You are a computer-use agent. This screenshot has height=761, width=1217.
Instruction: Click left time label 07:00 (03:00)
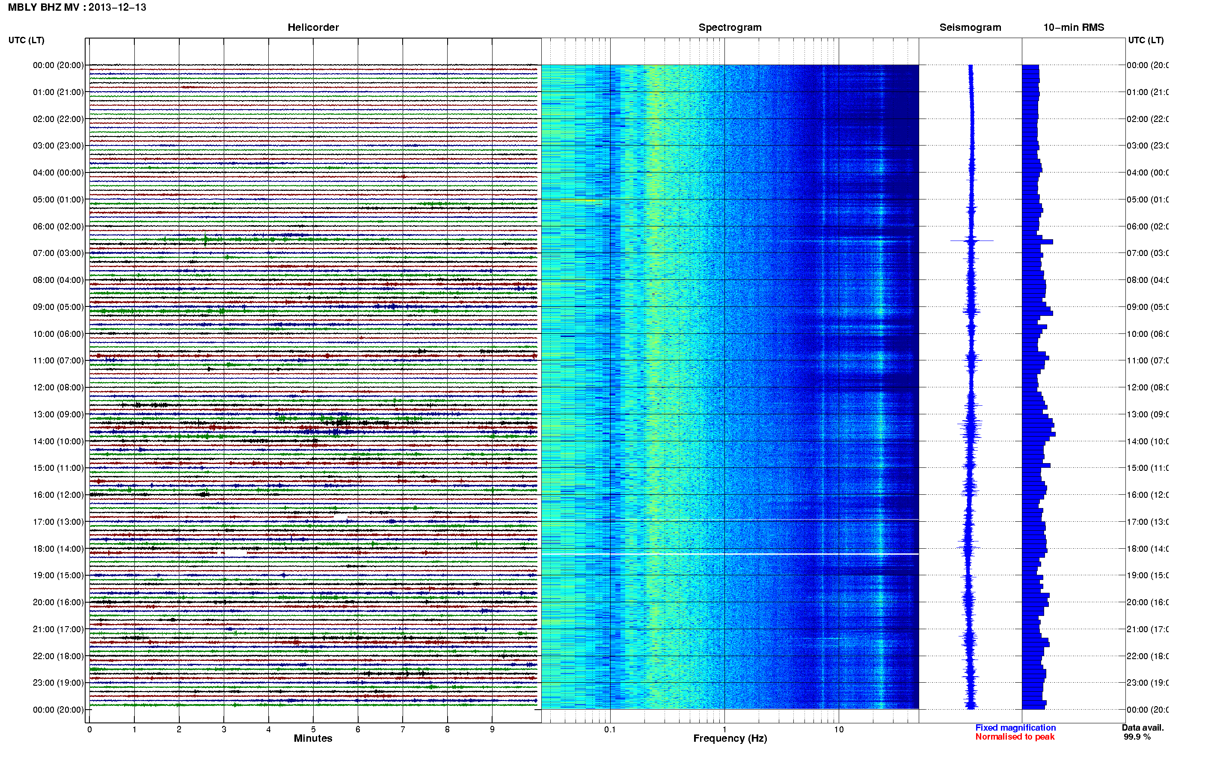pyautogui.click(x=58, y=253)
